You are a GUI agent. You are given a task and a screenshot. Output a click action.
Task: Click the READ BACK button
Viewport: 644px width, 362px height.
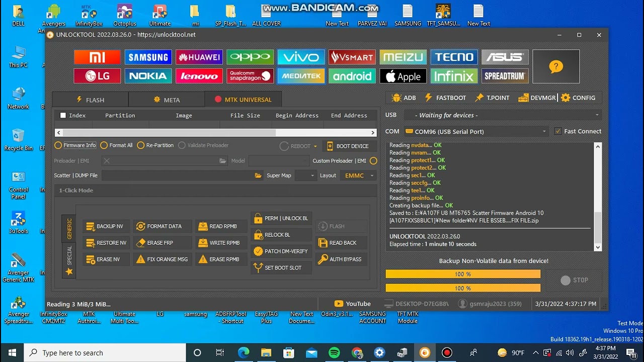pyautogui.click(x=341, y=243)
